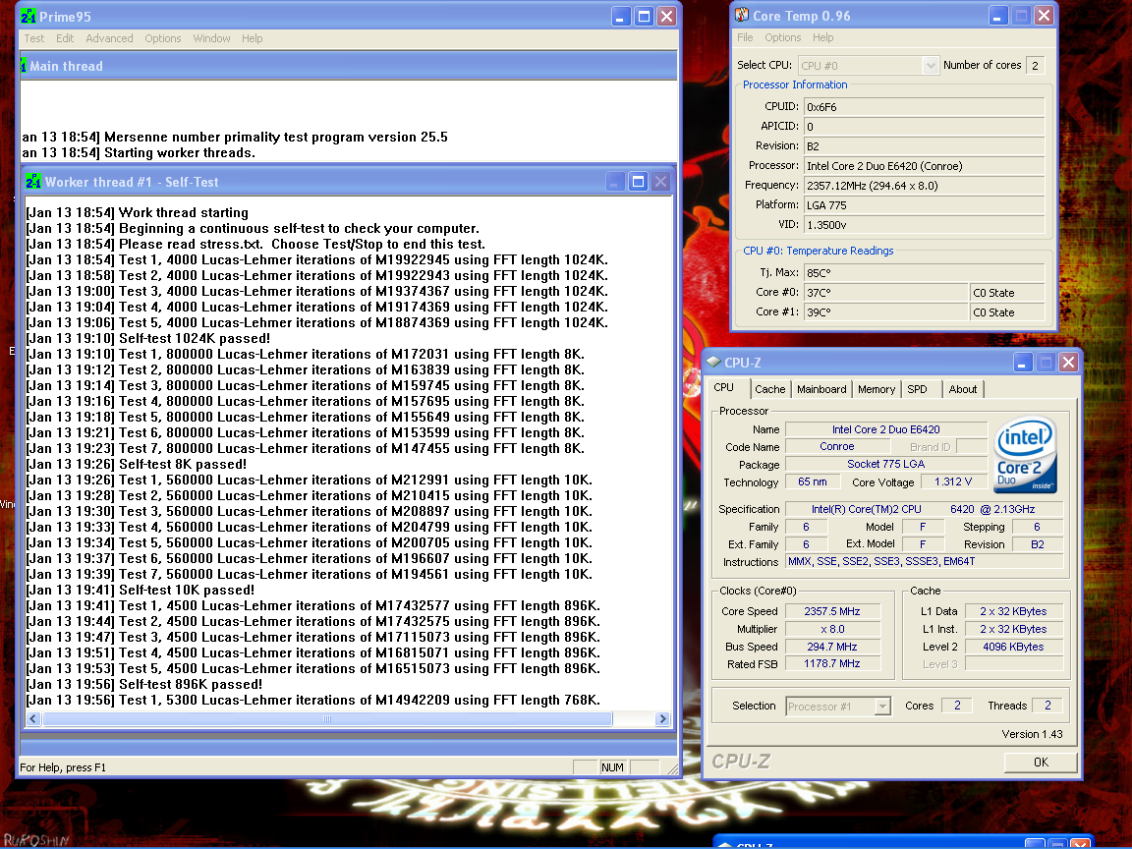
Task: Click the Rated FSB value 1178.7 MHz
Action: 831,663
